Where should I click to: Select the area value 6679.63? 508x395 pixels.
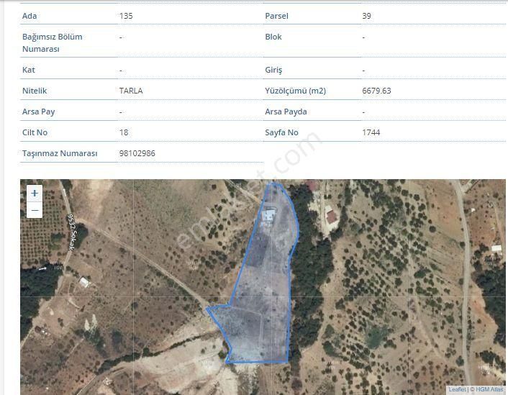point(377,91)
